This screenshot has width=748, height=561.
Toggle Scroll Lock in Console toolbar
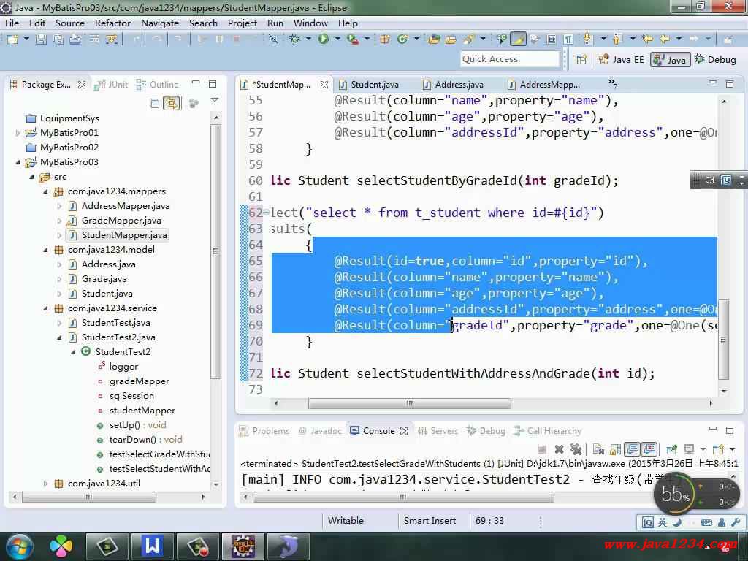click(x=615, y=449)
